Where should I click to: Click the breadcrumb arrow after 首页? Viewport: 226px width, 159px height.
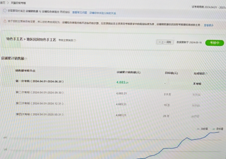pyautogui.click(x=8, y=3)
